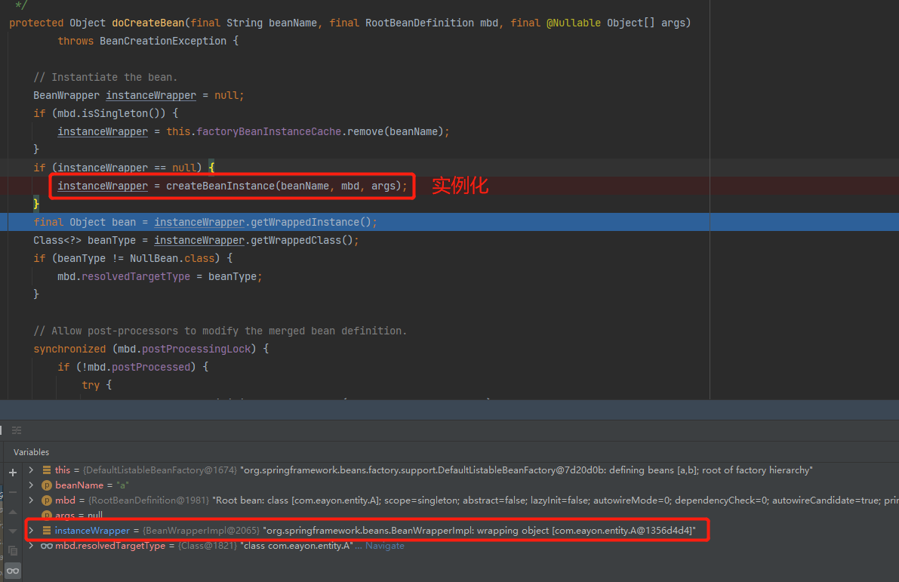Expand the instanceWrapper variable node
899x582 pixels.
(x=31, y=531)
